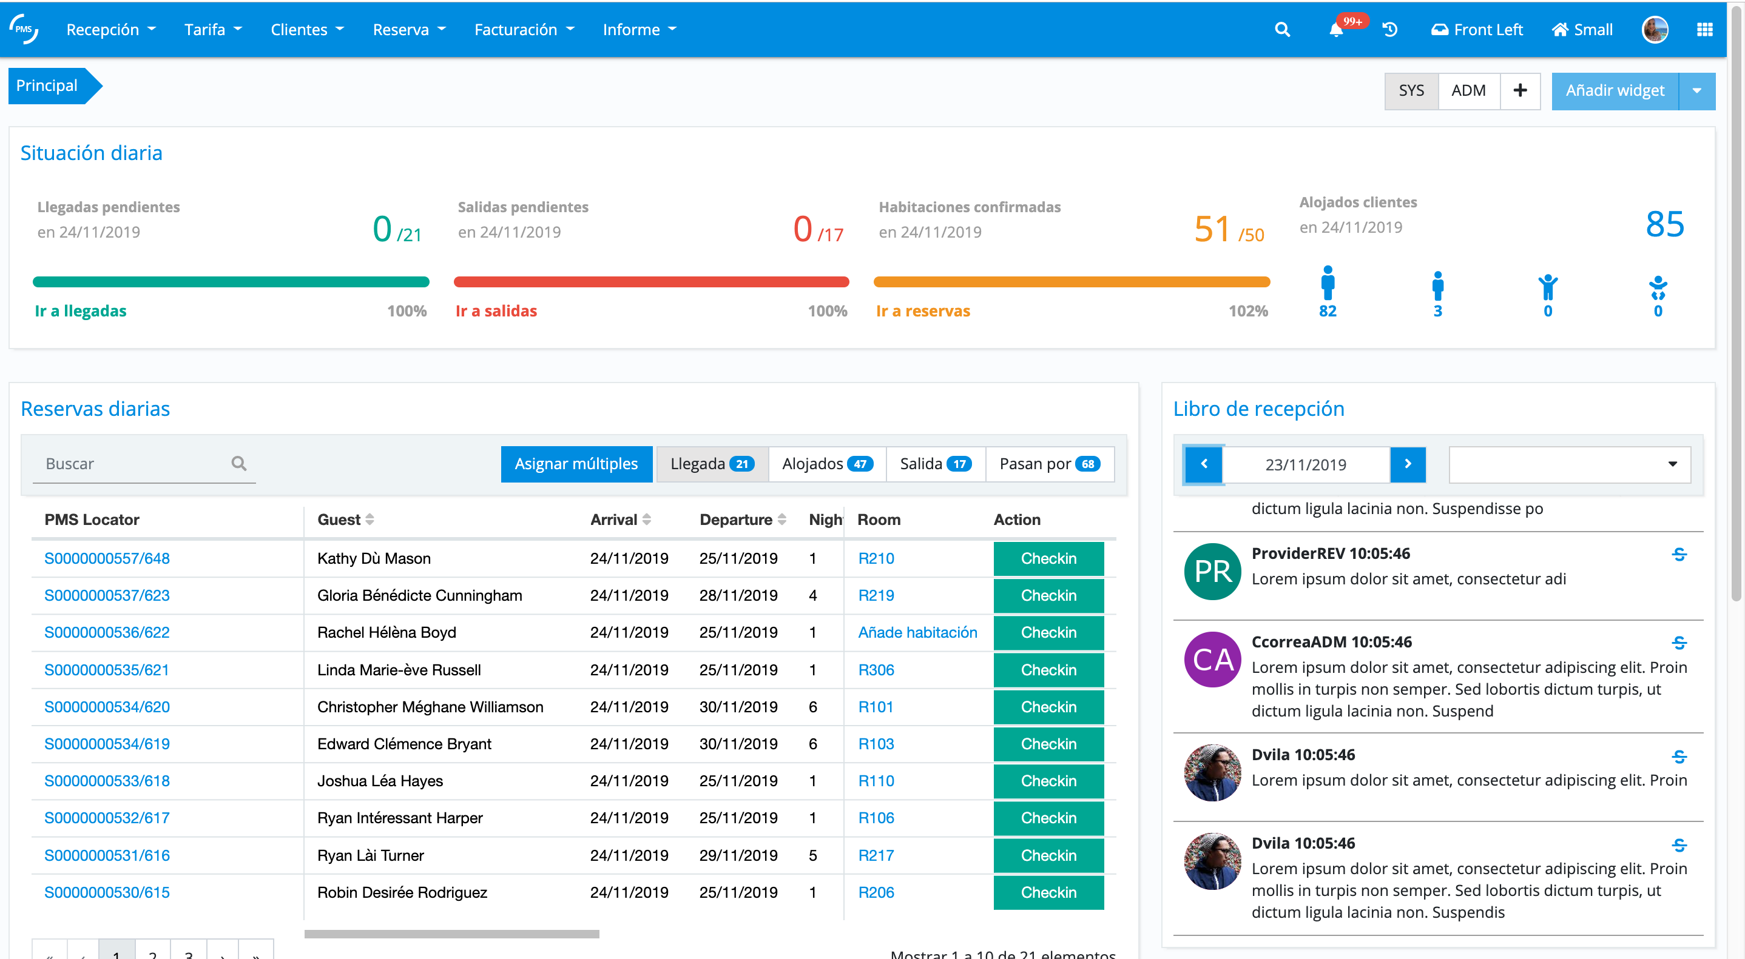
Task: Click the history clock icon
Action: point(1389,30)
